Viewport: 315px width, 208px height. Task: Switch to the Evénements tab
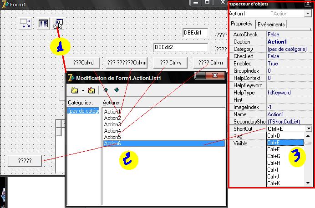[x=271, y=25]
